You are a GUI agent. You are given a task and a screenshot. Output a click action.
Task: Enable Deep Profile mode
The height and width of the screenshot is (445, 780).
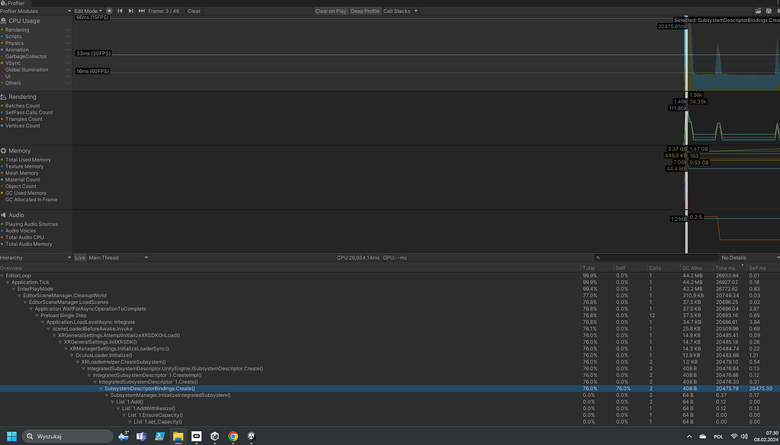pyautogui.click(x=367, y=11)
